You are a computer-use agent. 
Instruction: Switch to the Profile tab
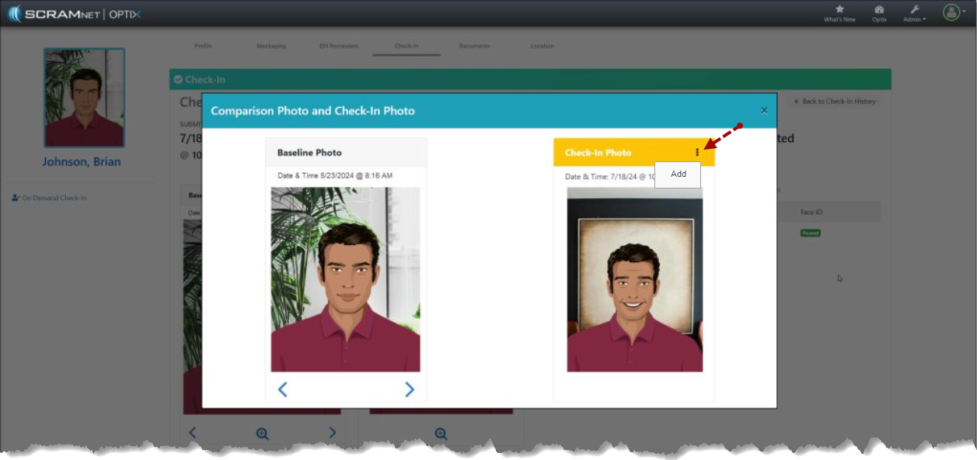tap(203, 46)
